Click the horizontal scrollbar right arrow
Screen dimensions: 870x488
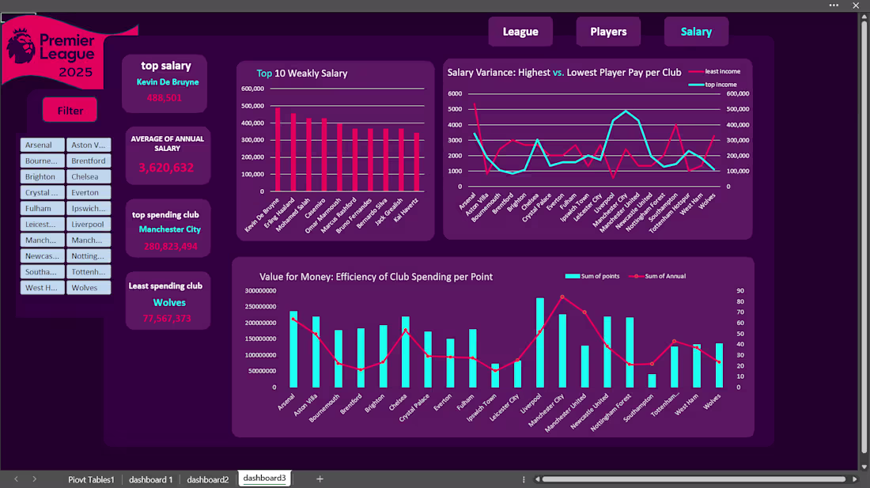(x=854, y=479)
